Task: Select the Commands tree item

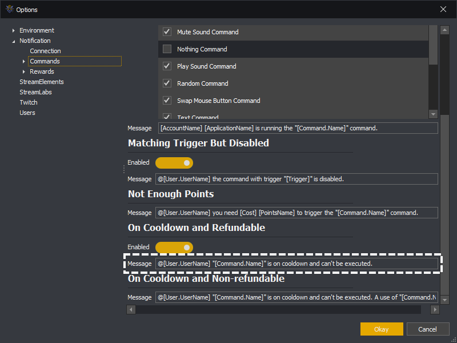Action: click(75, 61)
